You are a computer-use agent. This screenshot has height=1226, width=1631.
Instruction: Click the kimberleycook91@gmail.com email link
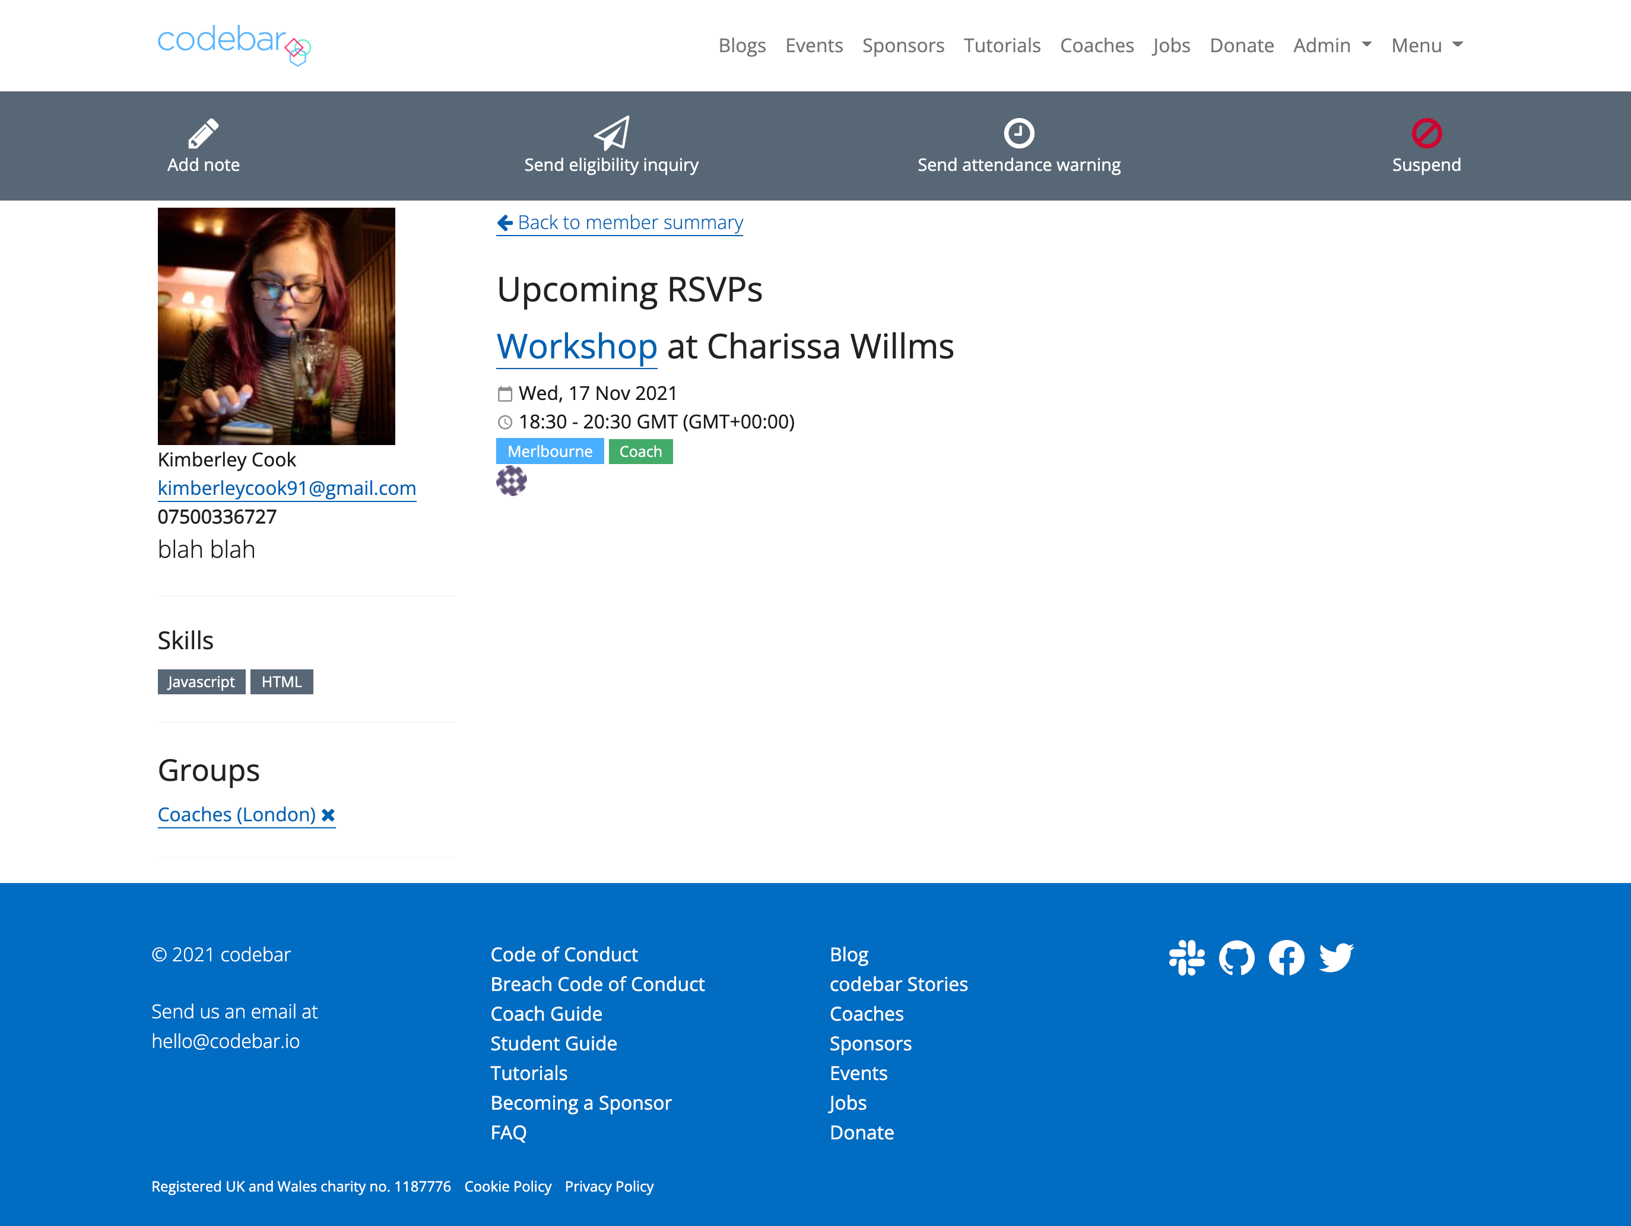[x=287, y=488]
